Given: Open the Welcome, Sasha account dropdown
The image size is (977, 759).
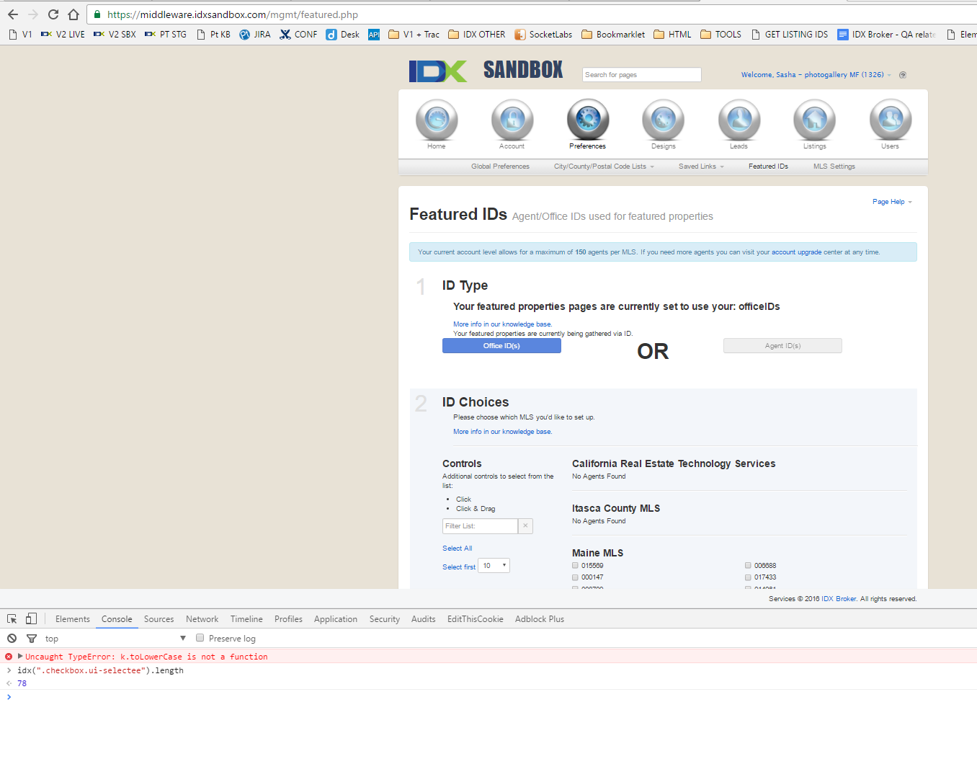Looking at the screenshot, I should pos(816,75).
